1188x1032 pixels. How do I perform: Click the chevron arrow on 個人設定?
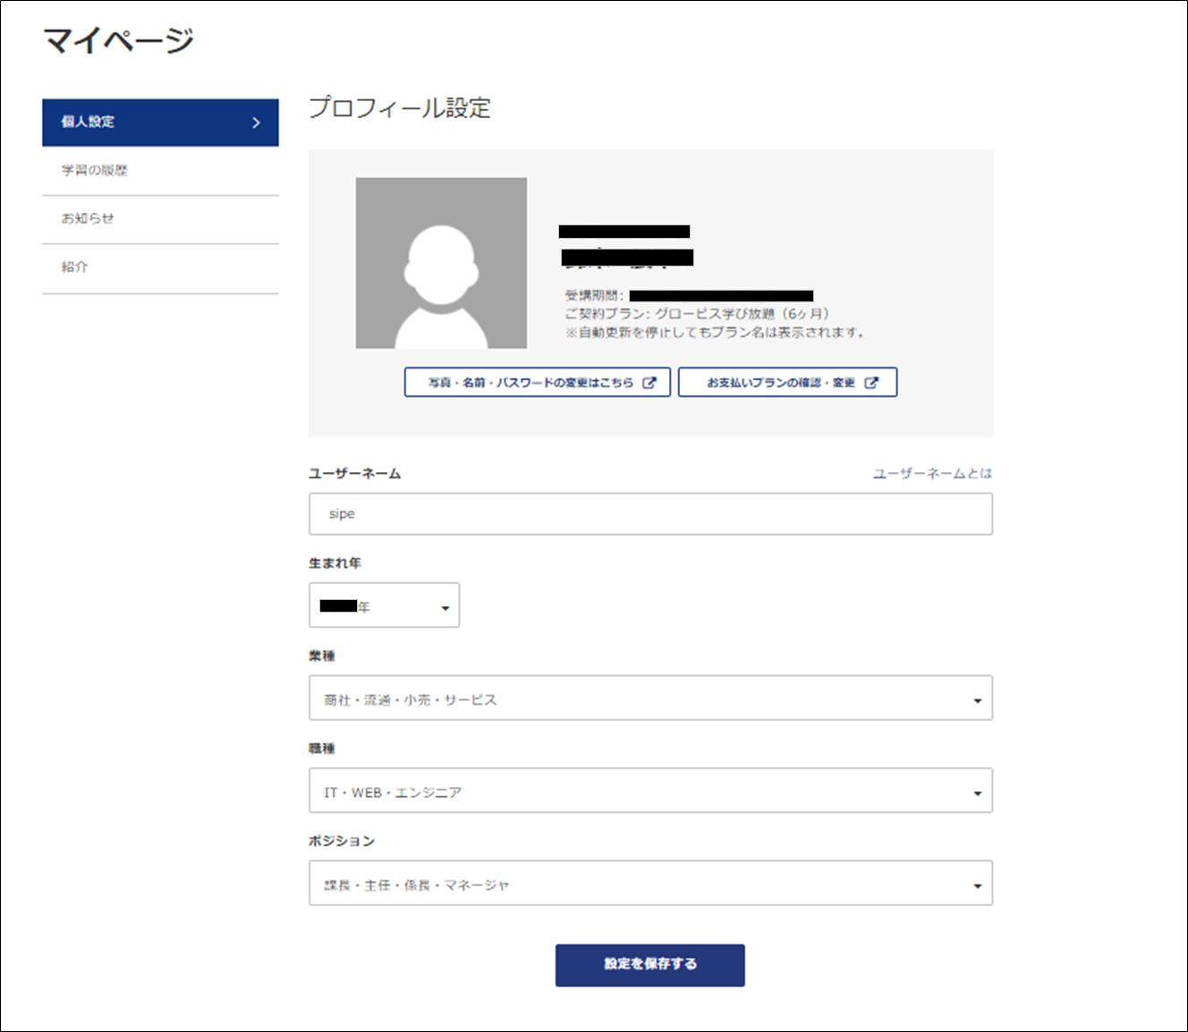coord(257,123)
